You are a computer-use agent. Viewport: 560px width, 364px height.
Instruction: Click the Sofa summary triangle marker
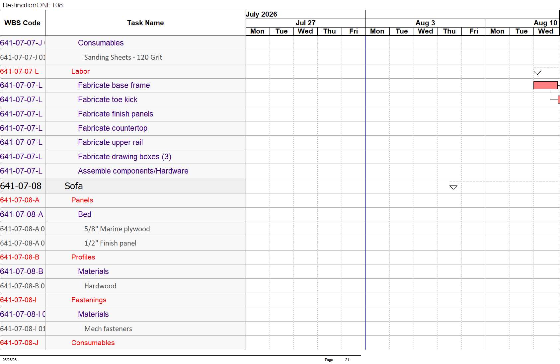click(453, 187)
